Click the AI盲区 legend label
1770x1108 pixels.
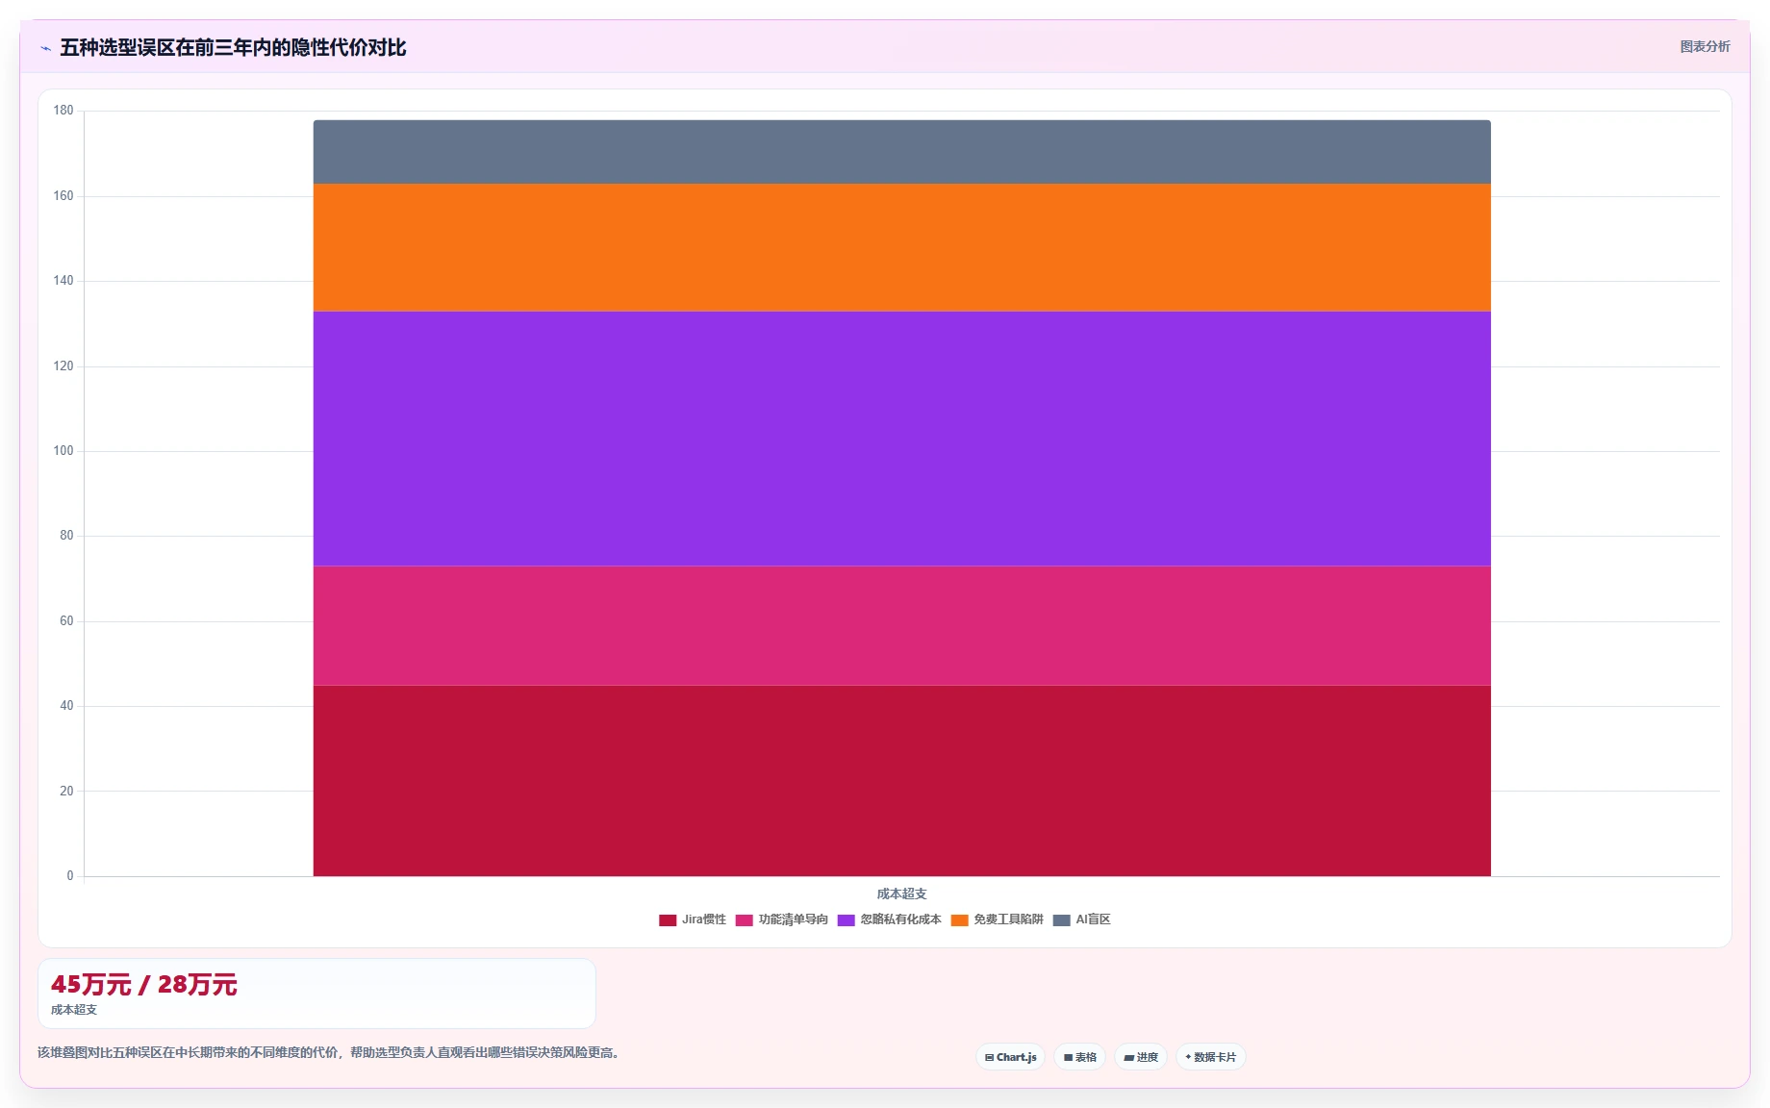point(1093,919)
